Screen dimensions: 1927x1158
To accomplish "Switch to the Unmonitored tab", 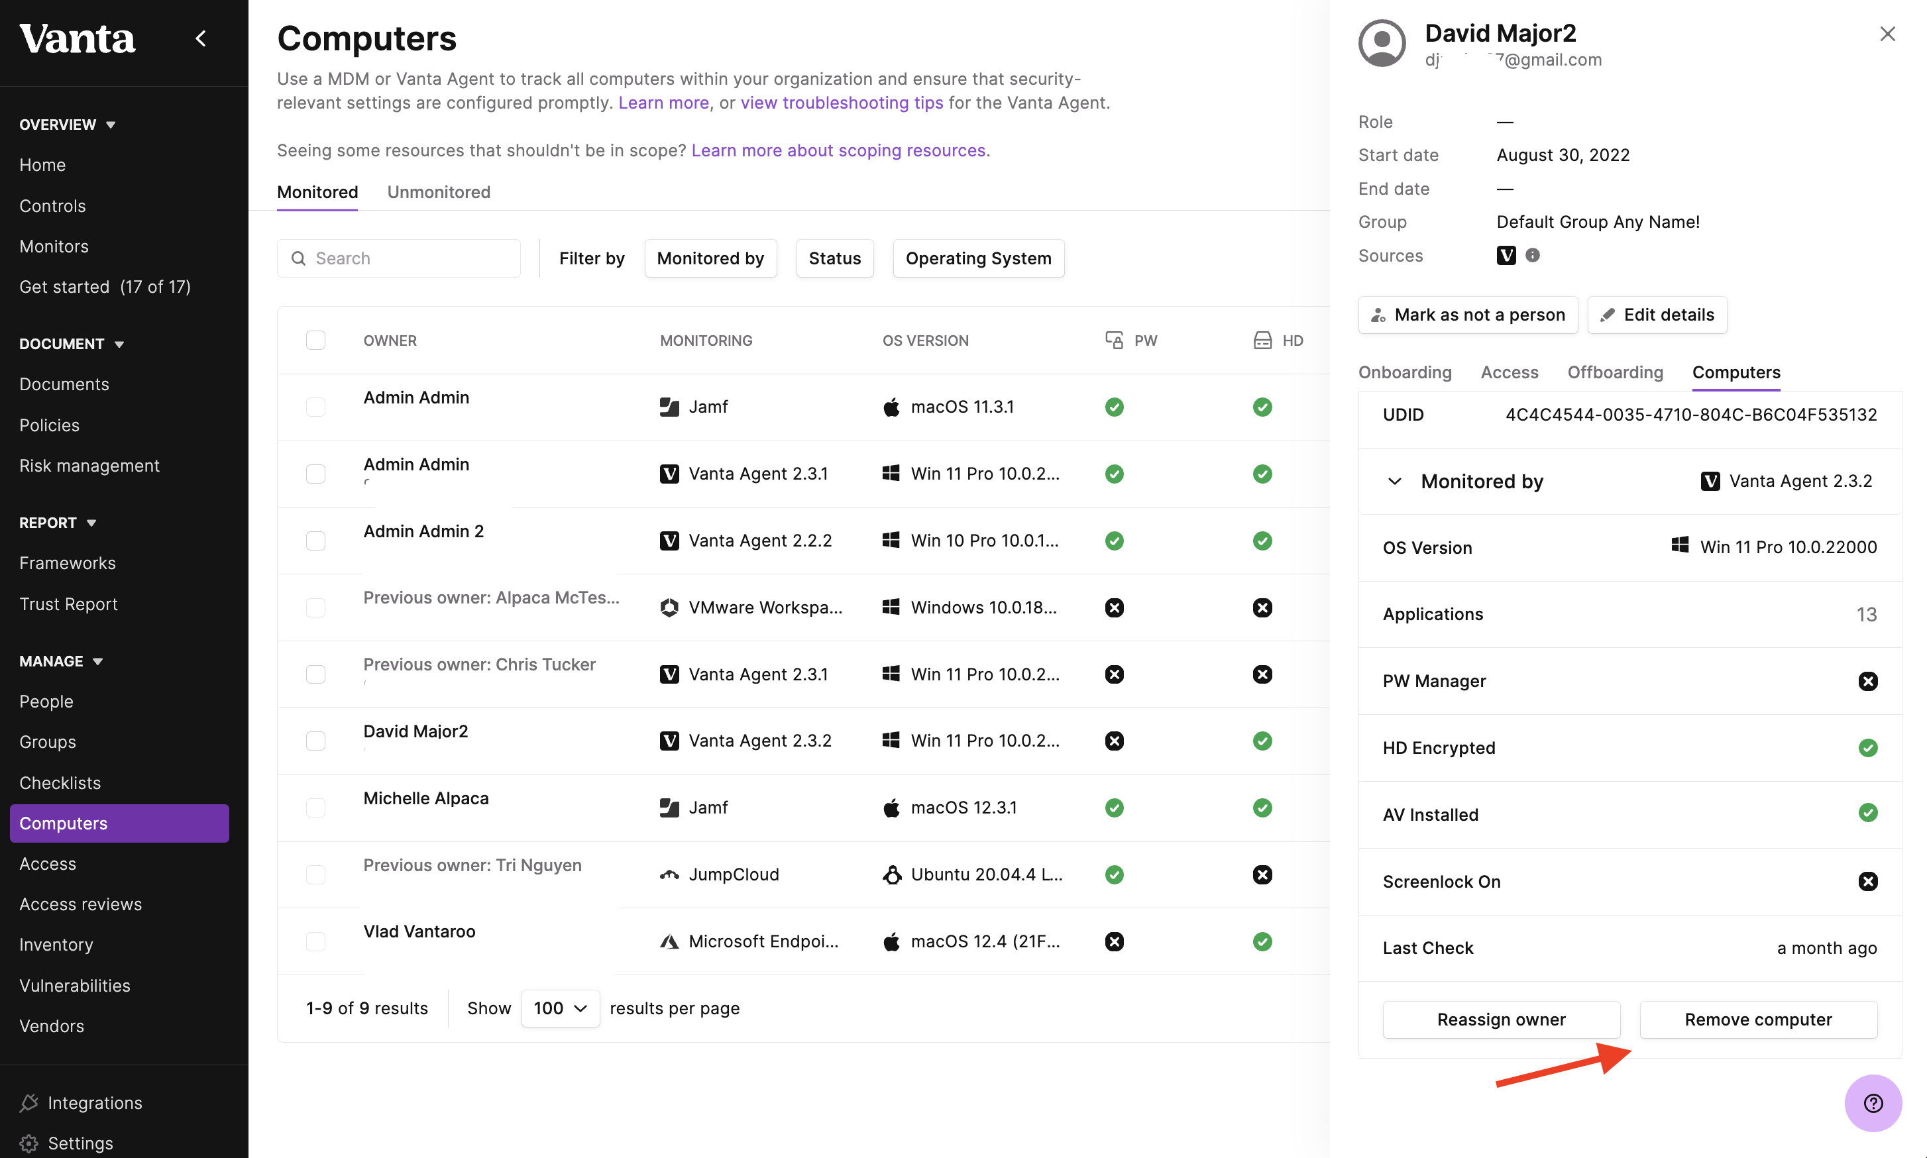I will click(439, 192).
